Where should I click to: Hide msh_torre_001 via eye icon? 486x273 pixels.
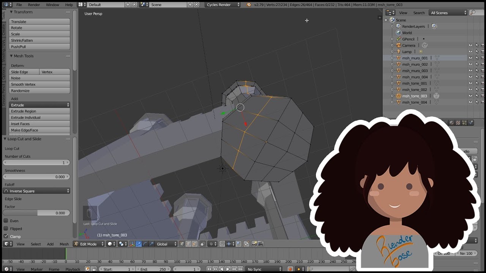470,83
